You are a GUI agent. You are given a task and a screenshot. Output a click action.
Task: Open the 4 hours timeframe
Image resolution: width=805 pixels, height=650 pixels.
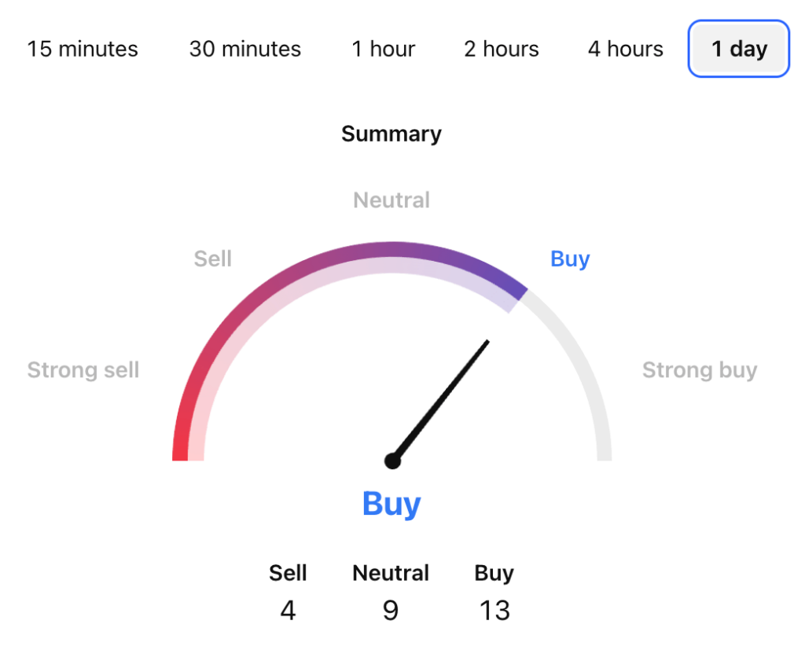[x=624, y=49]
